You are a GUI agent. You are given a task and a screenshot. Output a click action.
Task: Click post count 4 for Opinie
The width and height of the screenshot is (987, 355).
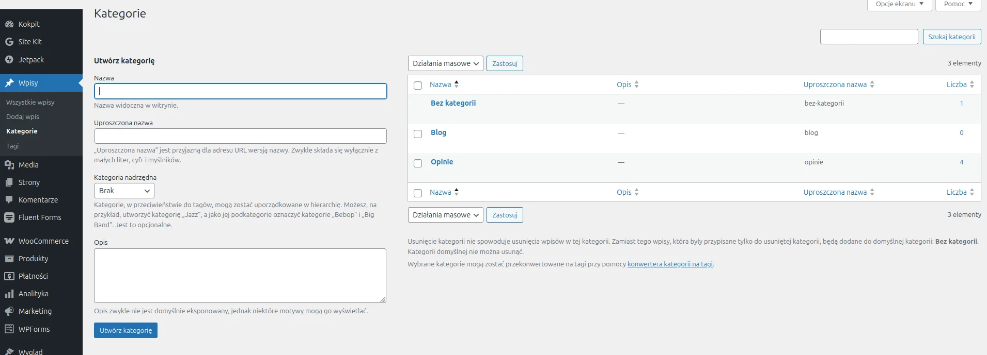962,162
